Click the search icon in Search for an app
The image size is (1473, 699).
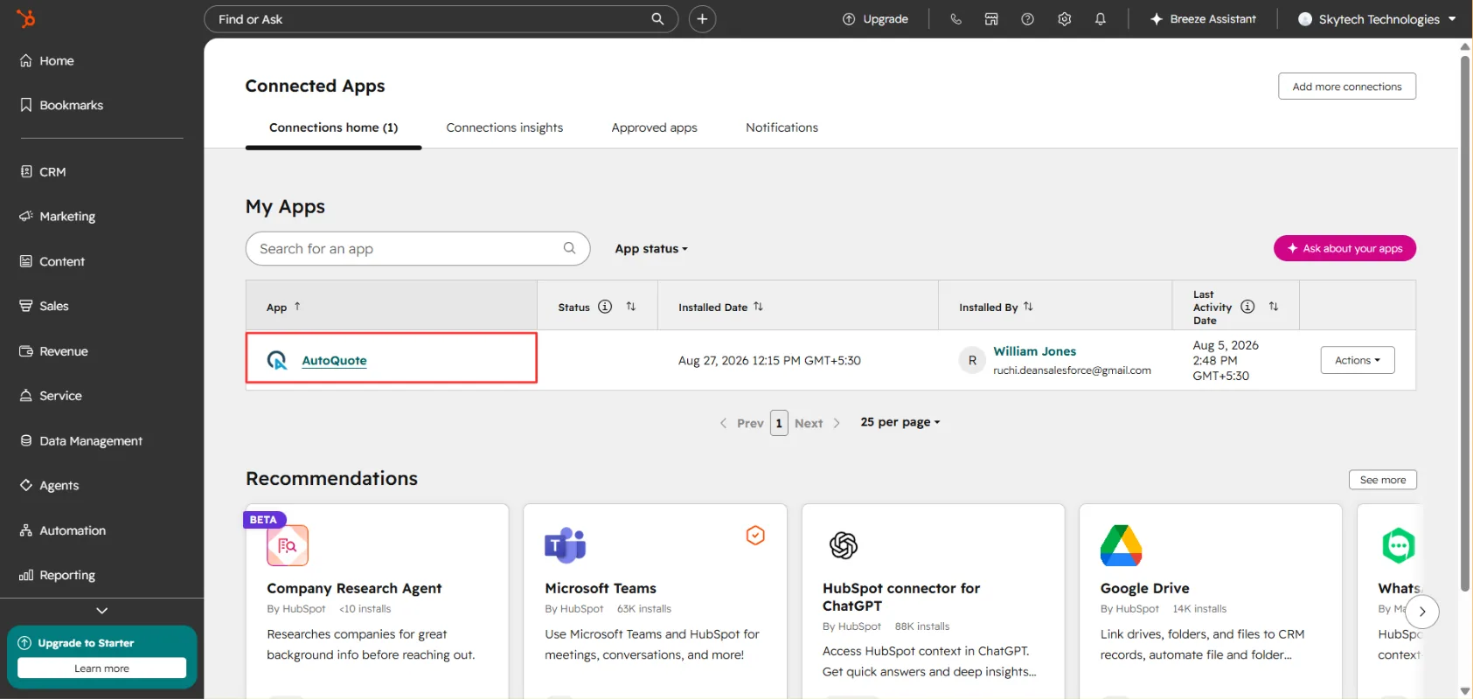tap(569, 248)
